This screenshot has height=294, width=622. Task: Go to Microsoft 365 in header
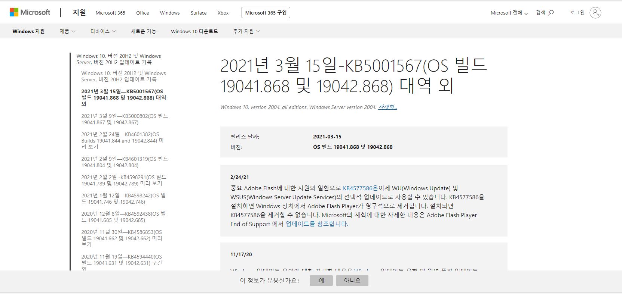[110, 13]
